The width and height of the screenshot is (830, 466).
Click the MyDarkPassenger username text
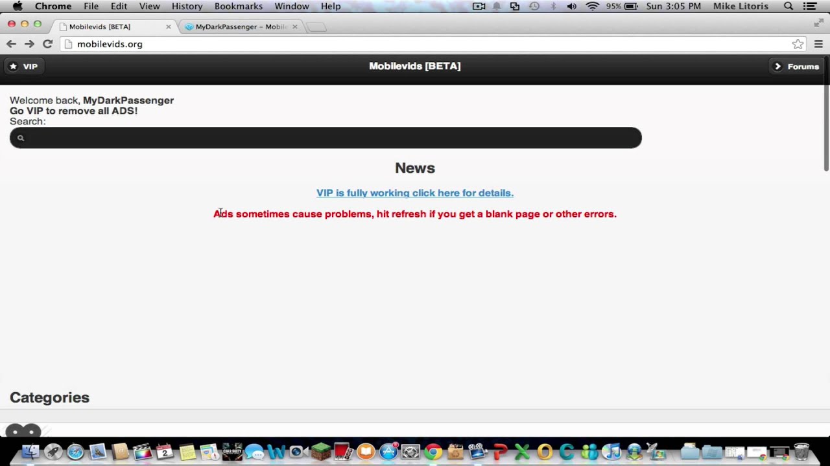pos(128,100)
